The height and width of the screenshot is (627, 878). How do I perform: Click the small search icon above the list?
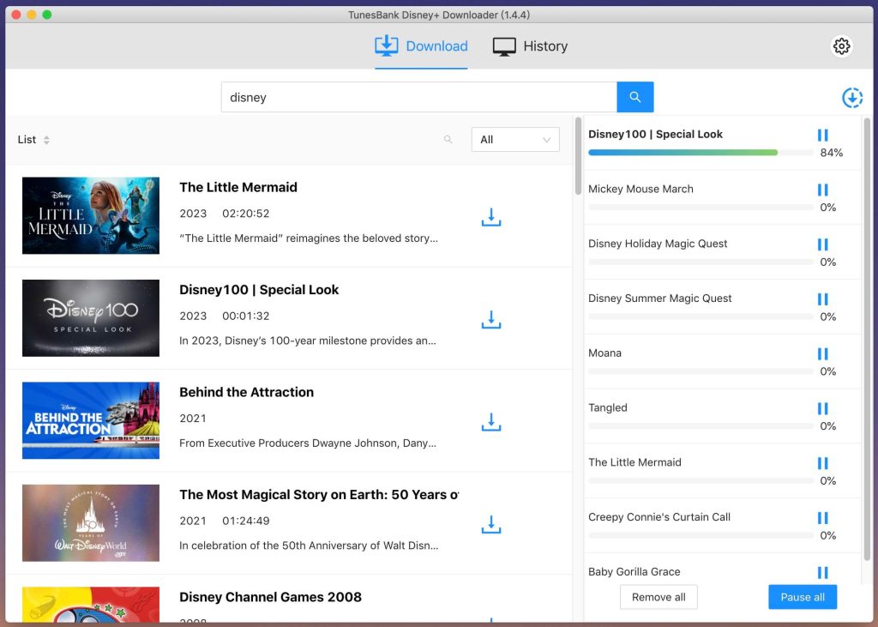pos(447,139)
